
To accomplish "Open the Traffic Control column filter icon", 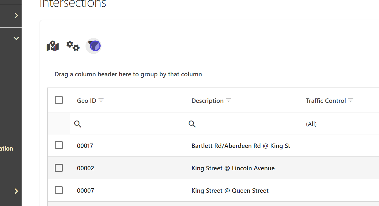I will pos(351,100).
